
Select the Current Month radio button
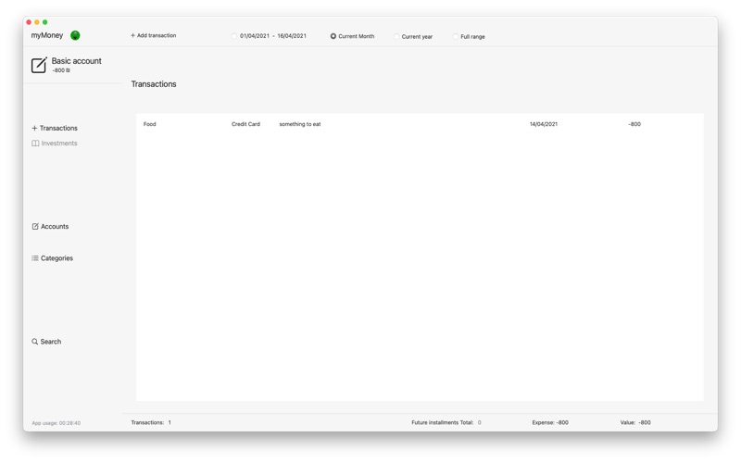[x=333, y=36]
